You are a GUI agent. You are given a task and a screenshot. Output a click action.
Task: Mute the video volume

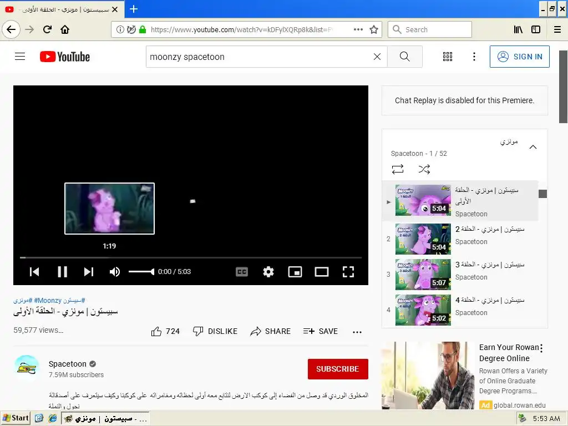115,272
